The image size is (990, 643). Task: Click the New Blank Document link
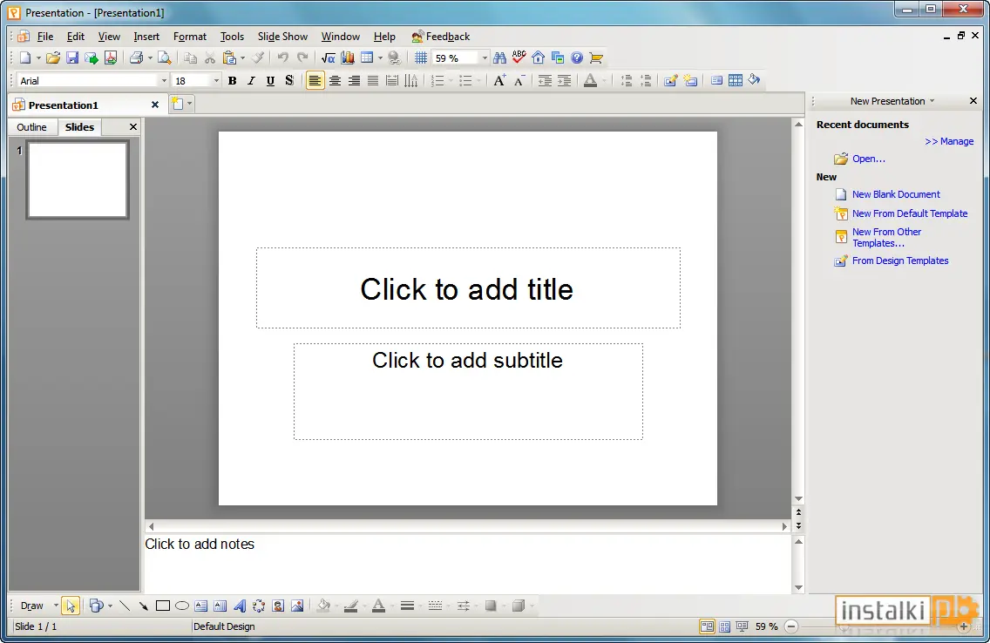tap(896, 194)
